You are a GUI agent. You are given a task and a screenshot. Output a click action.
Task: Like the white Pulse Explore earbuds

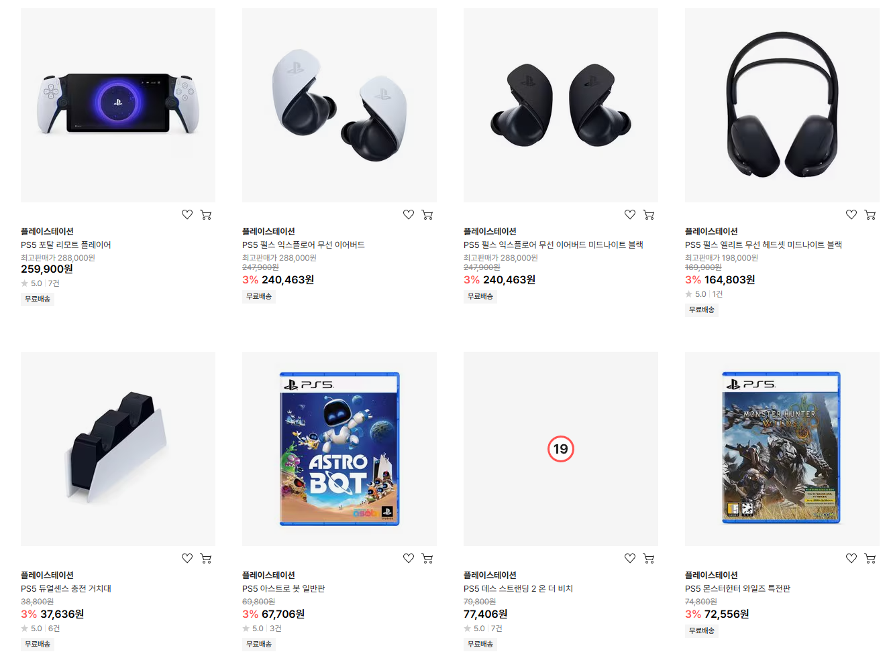[409, 214]
